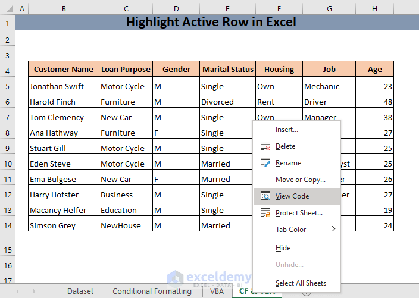This screenshot has height=298, width=419.
Task: Select the cell 'Tom Clemency'
Action: [x=64, y=115]
